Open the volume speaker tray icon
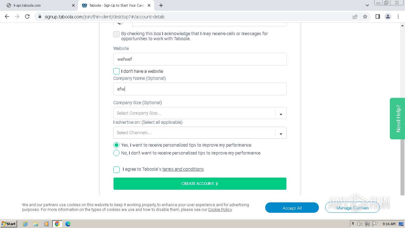405x228 pixels. 360,224
